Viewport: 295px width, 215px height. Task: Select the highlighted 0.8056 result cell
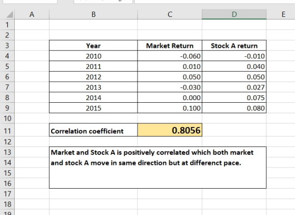(x=170, y=130)
